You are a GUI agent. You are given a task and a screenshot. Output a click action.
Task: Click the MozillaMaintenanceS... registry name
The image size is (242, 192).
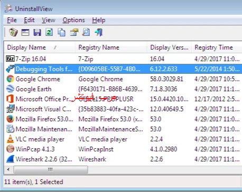(x=110, y=129)
